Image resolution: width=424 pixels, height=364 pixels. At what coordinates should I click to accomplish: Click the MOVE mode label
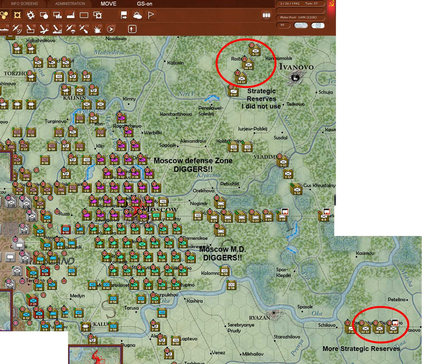pos(108,4)
